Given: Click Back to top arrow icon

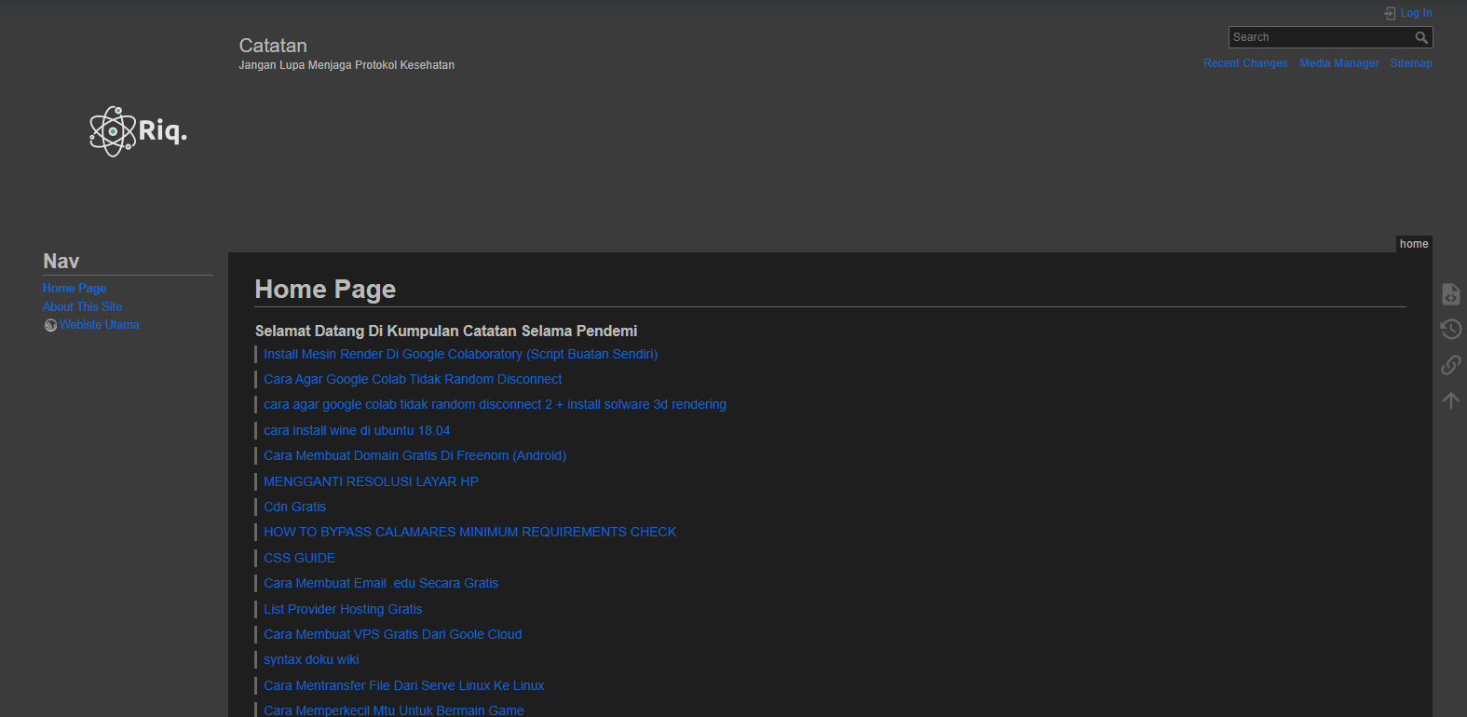Looking at the screenshot, I should pos(1450,400).
